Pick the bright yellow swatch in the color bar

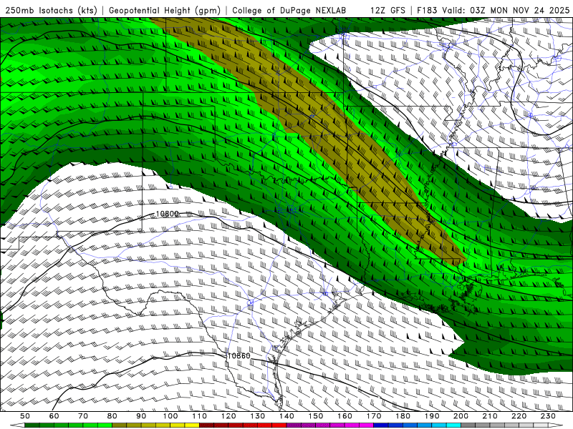point(192,425)
